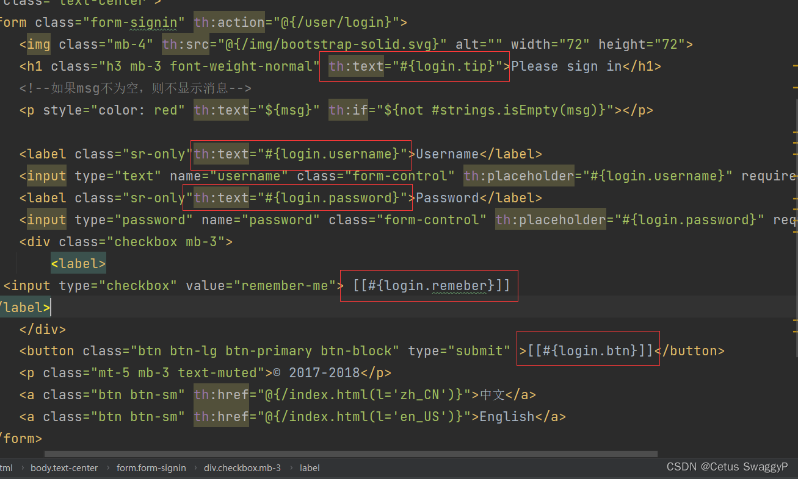This screenshot has width=798, height=479.
Task: Click the Chinese msg comment line
Action: (x=135, y=88)
